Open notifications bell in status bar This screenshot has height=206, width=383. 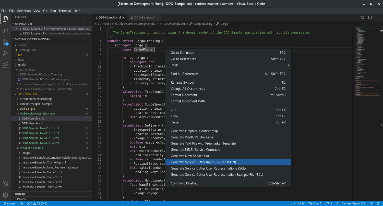click(x=378, y=203)
